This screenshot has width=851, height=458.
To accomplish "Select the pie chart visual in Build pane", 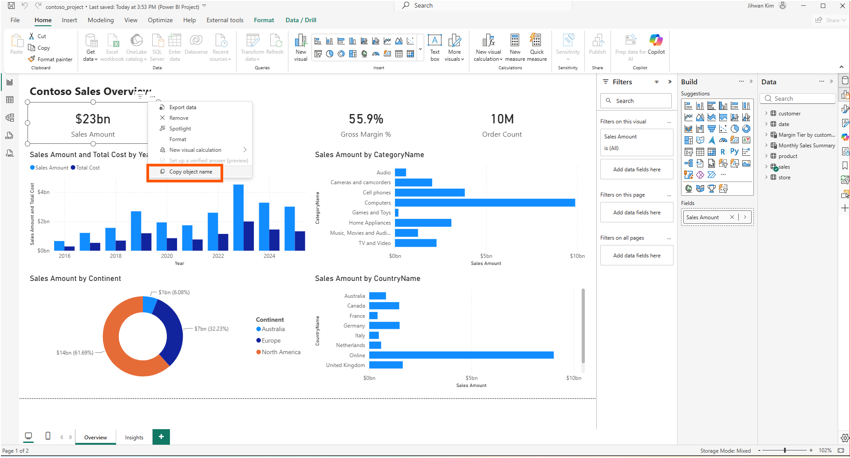I will (x=735, y=129).
